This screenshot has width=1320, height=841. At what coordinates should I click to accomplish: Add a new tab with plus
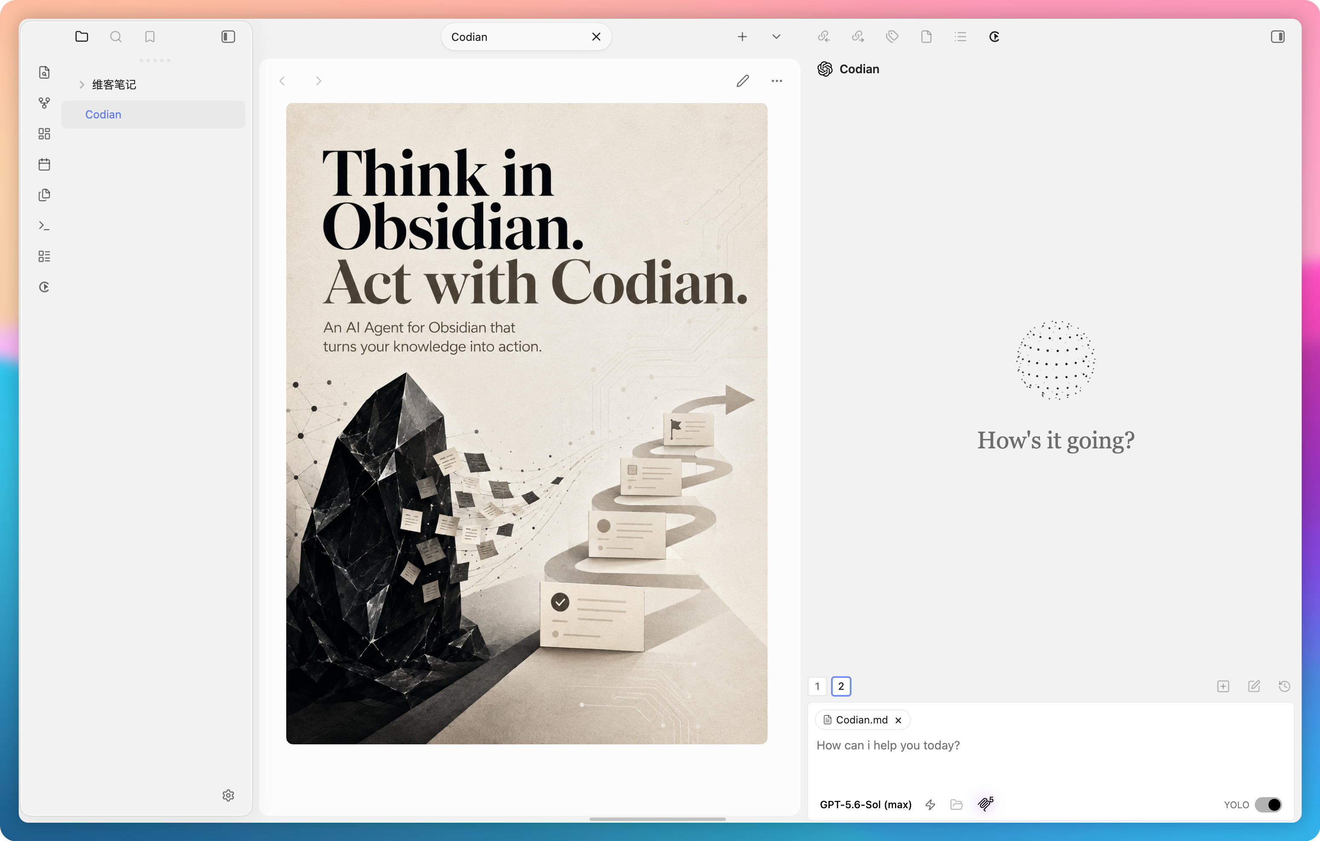742,37
